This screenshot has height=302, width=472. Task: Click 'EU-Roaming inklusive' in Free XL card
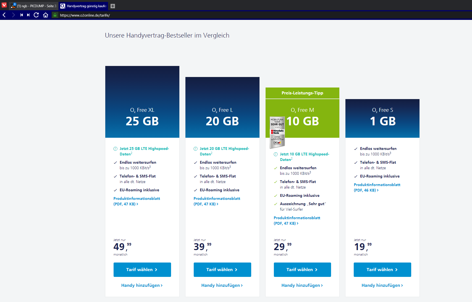139,190
